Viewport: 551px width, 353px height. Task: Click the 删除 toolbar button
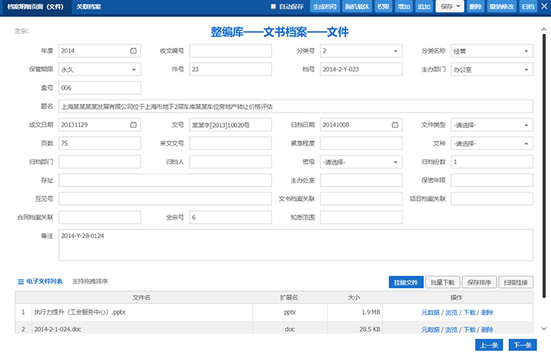point(475,7)
